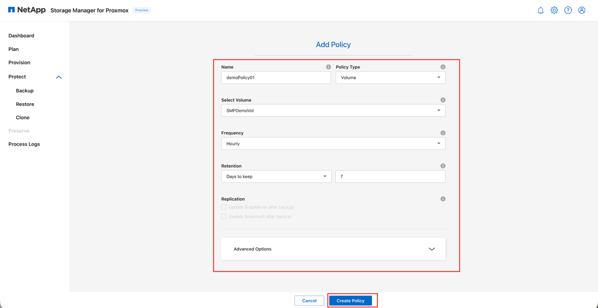This screenshot has height=308, width=598.
Task: Open the Policy Type dropdown
Action: coord(390,77)
